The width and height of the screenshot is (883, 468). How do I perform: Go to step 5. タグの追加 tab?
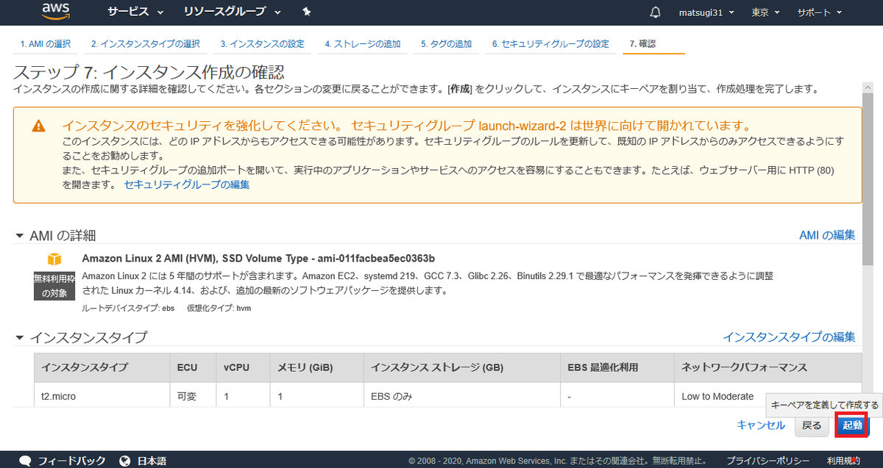447,44
